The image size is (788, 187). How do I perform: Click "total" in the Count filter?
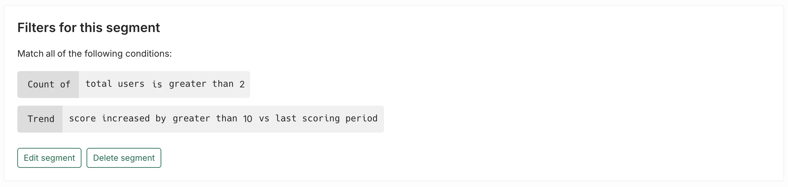point(98,84)
